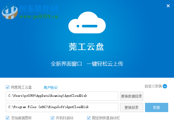The width and height of the screenshot is (174, 130).
Task: Collapse the 自定义安装 chevron arrow
Action: (165, 86)
